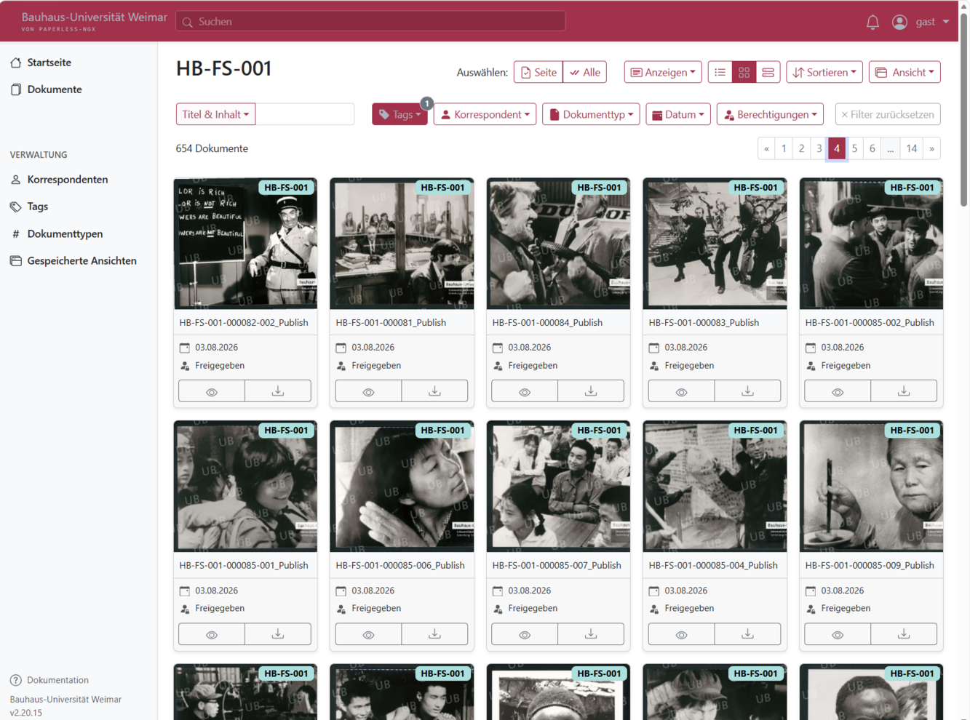
Task: Download HB-FS-001-000085-006_Publish
Action: (x=434, y=634)
